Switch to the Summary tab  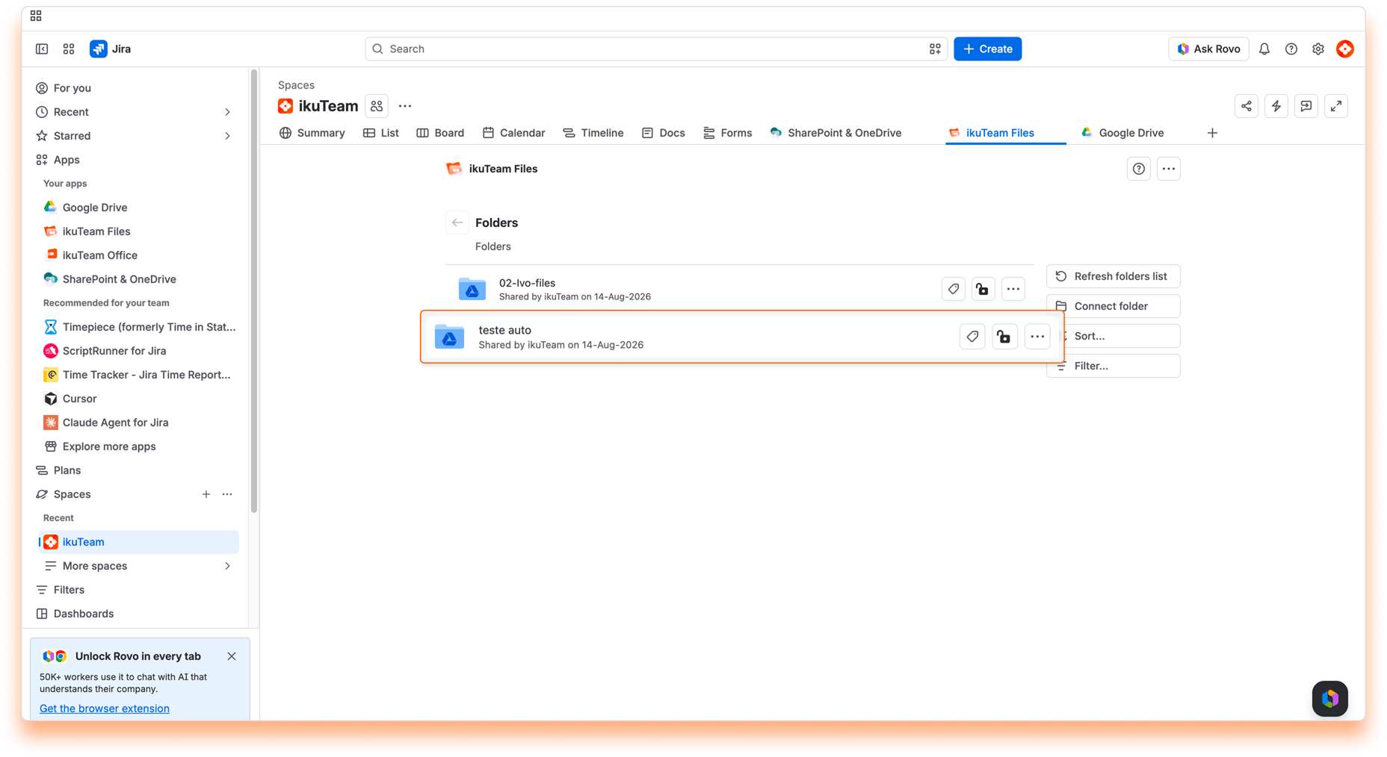pyautogui.click(x=312, y=133)
